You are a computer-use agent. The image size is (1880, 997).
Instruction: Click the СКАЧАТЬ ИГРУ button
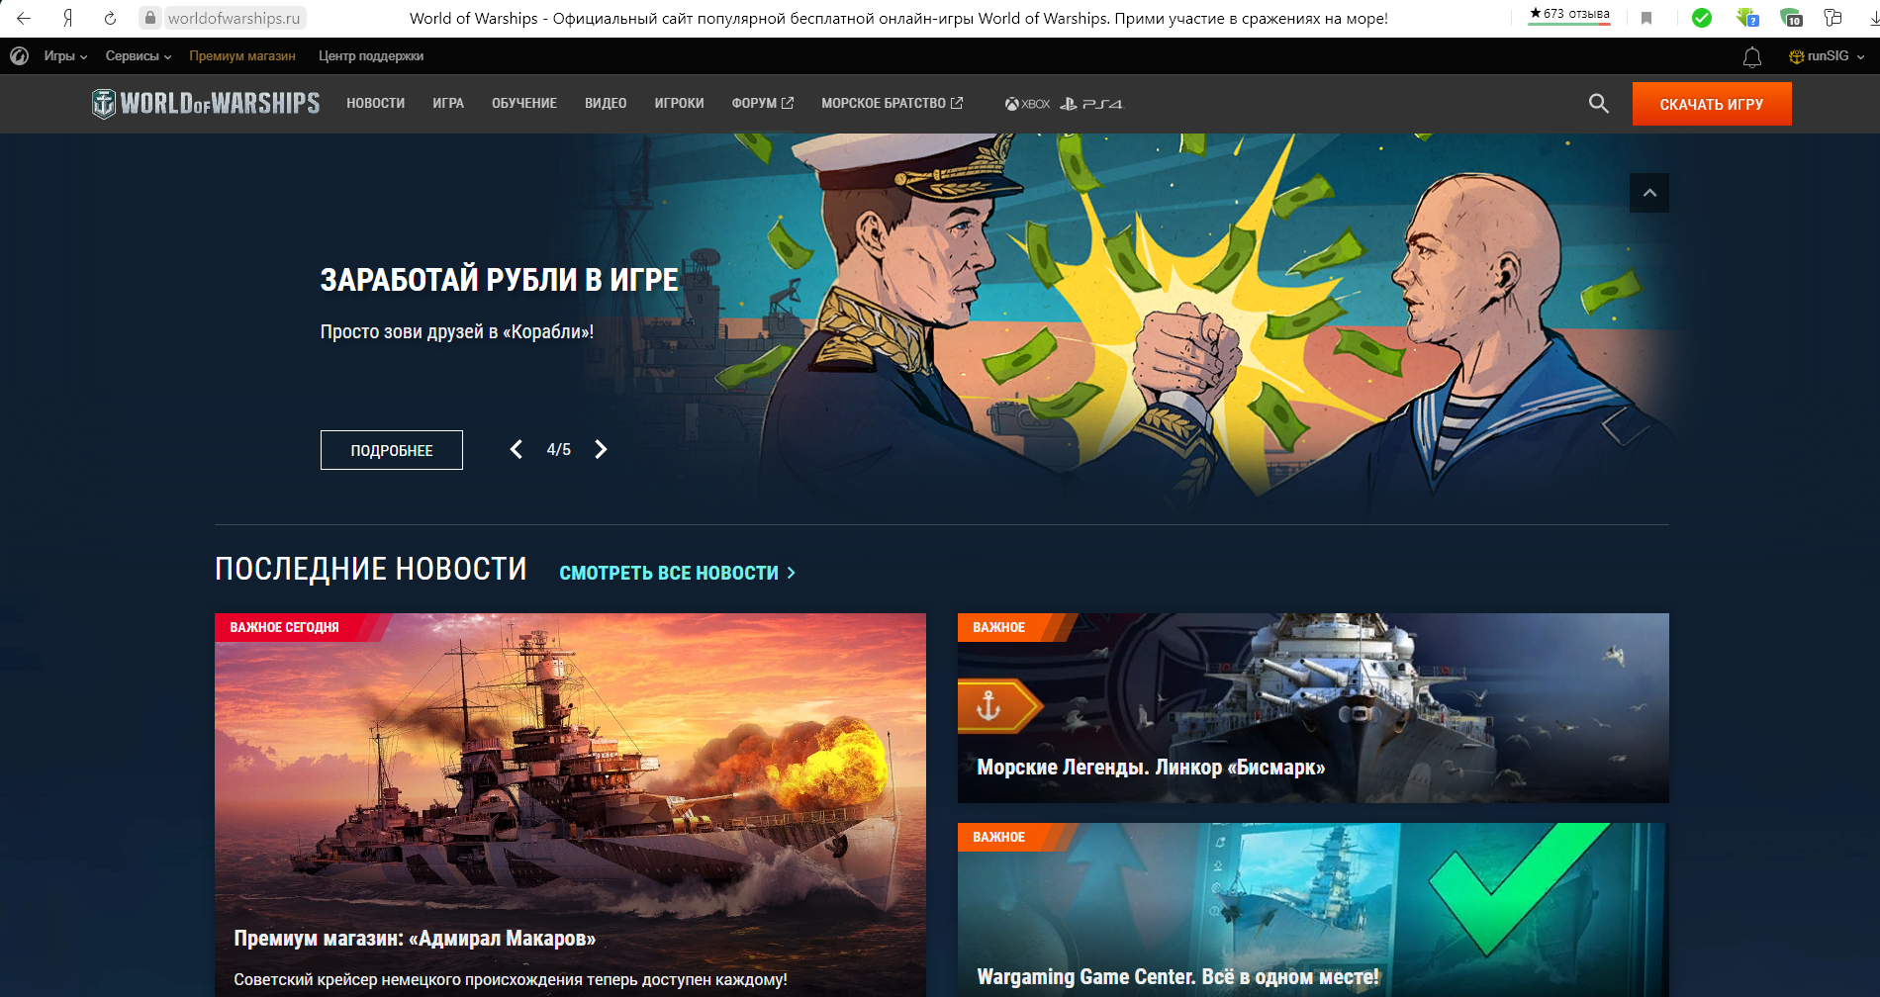[x=1712, y=104]
